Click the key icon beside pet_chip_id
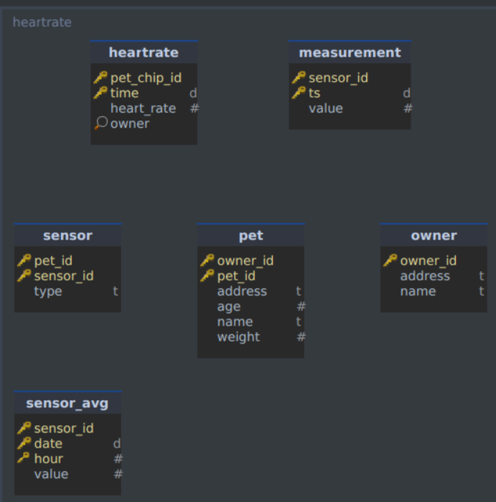The image size is (496, 502). click(x=100, y=77)
